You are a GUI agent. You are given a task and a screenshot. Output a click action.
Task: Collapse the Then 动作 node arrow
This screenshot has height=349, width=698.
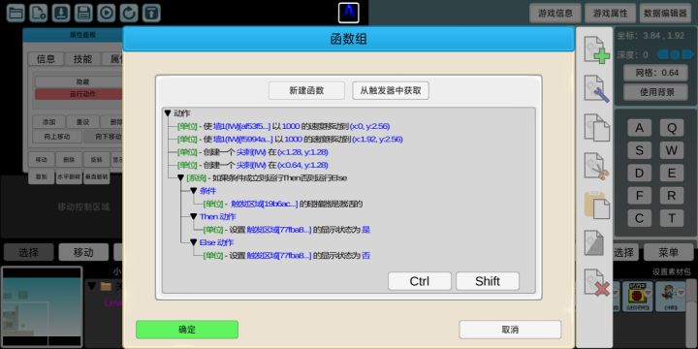[x=194, y=217]
